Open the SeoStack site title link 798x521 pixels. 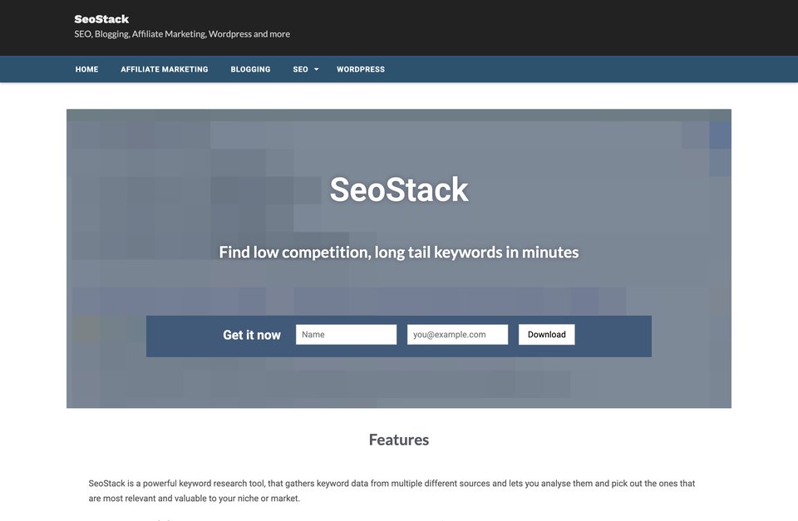pos(101,19)
